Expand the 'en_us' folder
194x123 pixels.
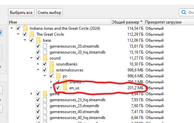pos(51,88)
